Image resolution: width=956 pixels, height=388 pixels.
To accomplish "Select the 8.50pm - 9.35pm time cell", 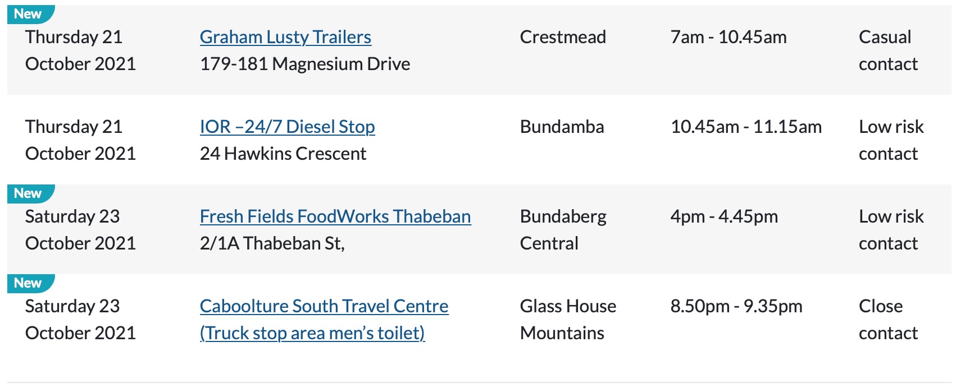I will click(736, 306).
